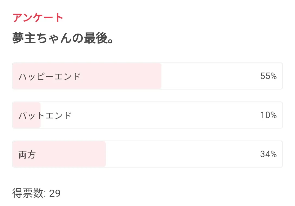Select the バットエンド poll option

(147, 115)
